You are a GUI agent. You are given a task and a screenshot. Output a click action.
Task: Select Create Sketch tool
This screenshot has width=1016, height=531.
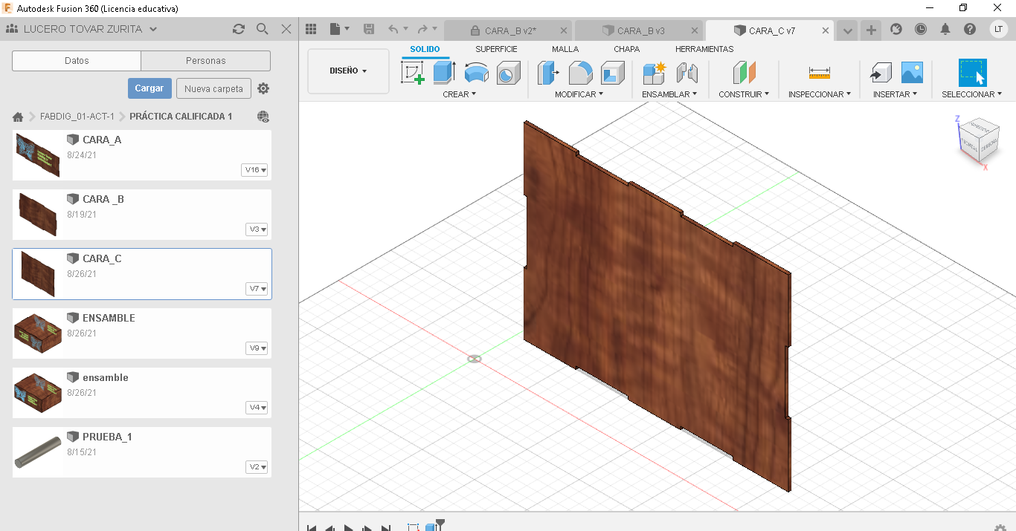point(413,73)
